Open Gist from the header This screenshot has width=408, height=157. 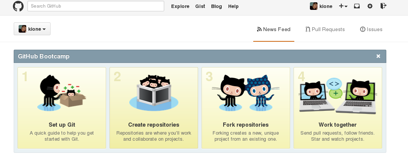pyautogui.click(x=200, y=6)
